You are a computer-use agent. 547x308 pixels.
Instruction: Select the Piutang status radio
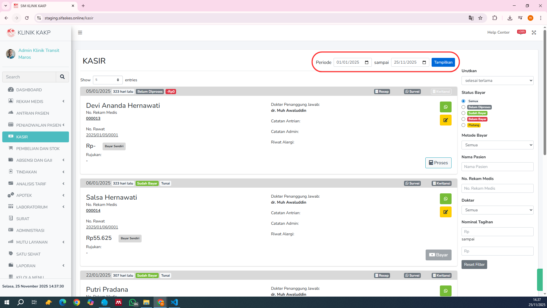point(463,125)
